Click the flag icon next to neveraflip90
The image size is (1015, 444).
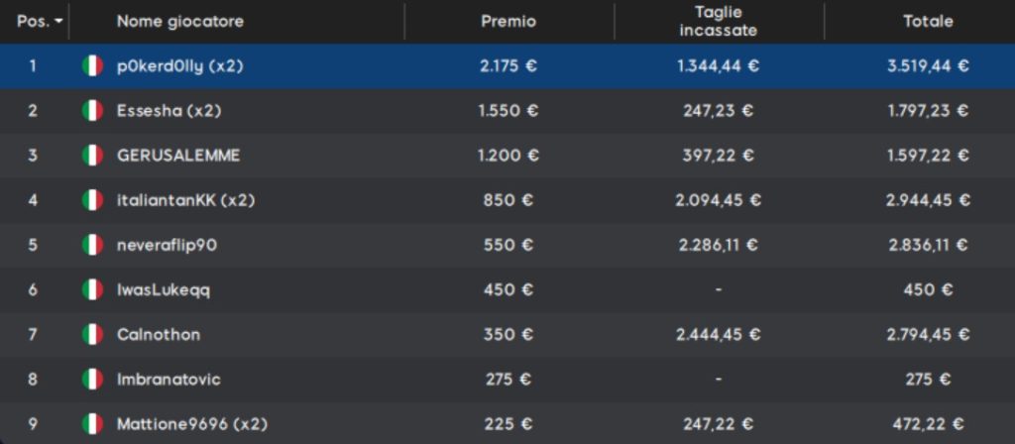pyautogui.click(x=92, y=245)
